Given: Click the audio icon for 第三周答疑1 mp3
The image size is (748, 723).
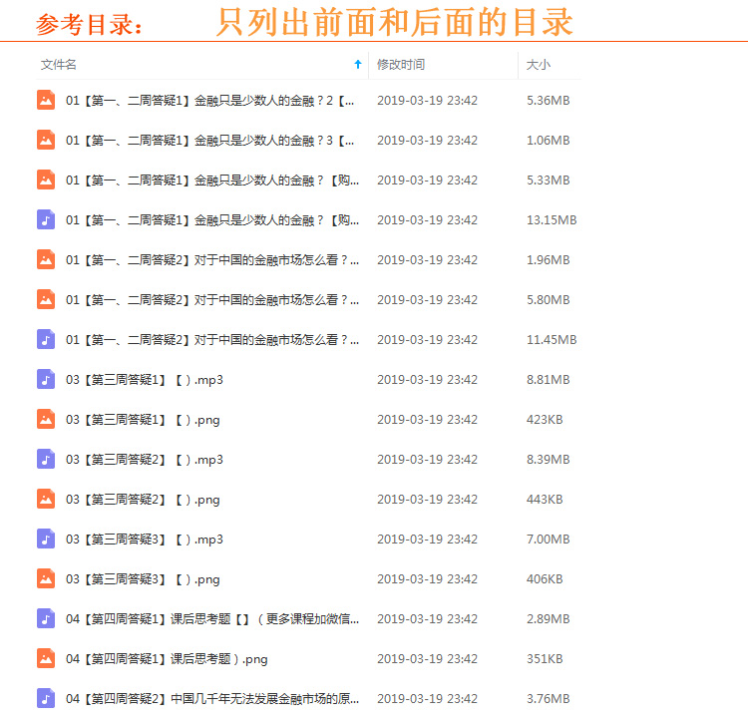Looking at the screenshot, I should pos(46,379).
